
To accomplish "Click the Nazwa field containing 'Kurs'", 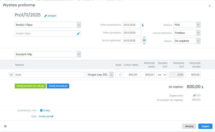I will pyautogui.click(x=50, y=75).
